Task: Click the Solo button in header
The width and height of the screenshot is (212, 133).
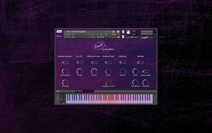Action: tap(123, 32)
